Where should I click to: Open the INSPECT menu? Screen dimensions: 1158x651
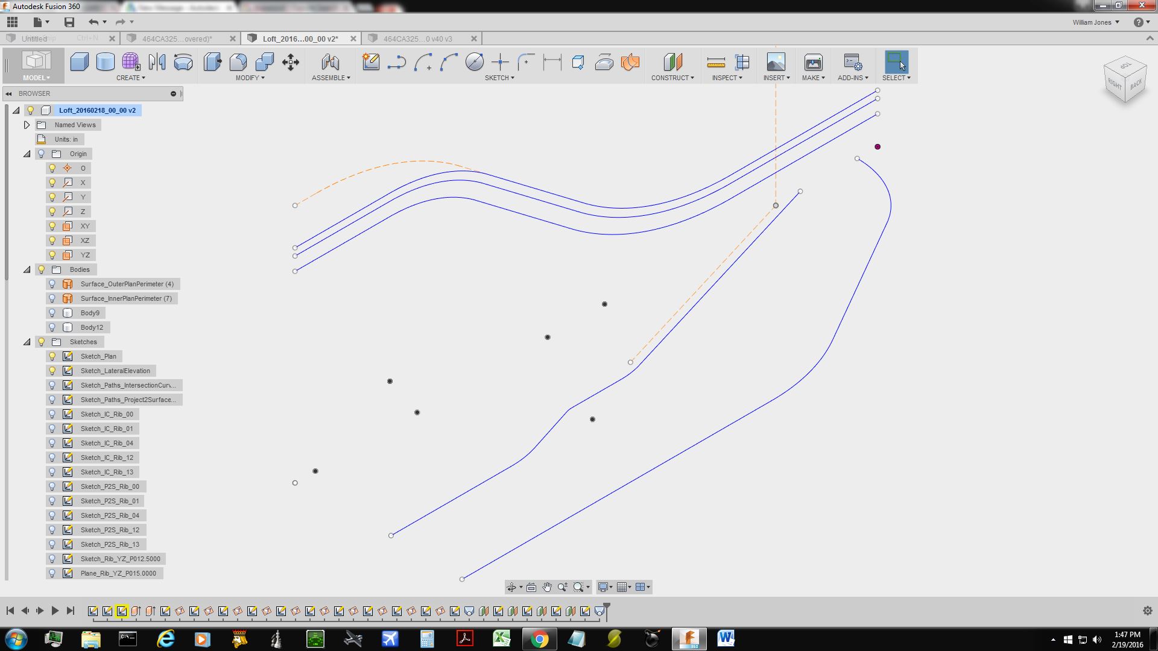pos(727,78)
